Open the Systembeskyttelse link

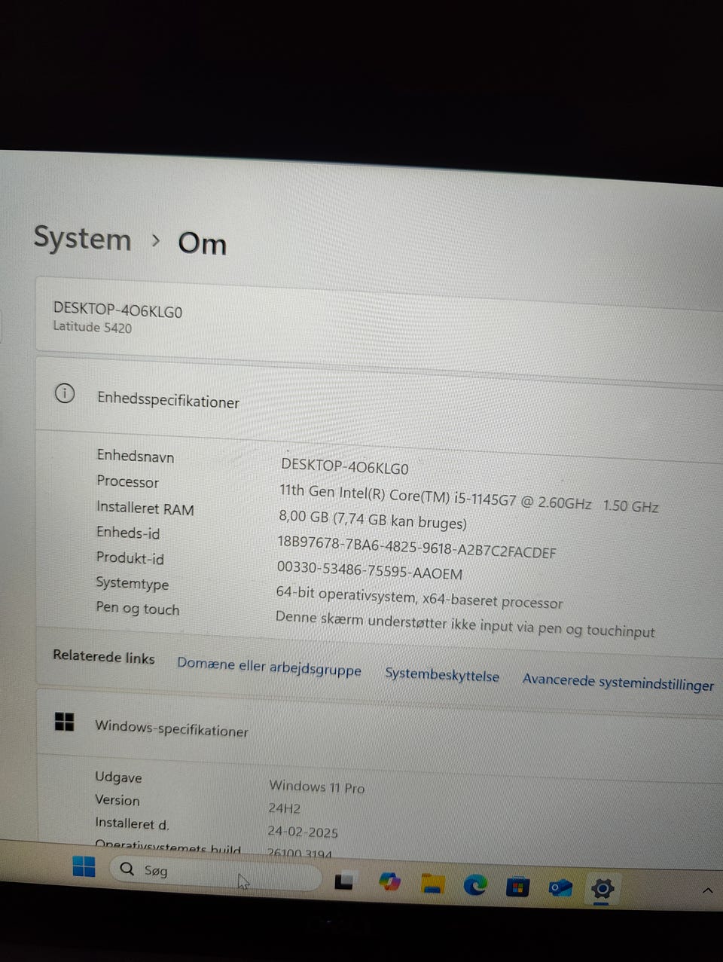pyautogui.click(x=442, y=675)
